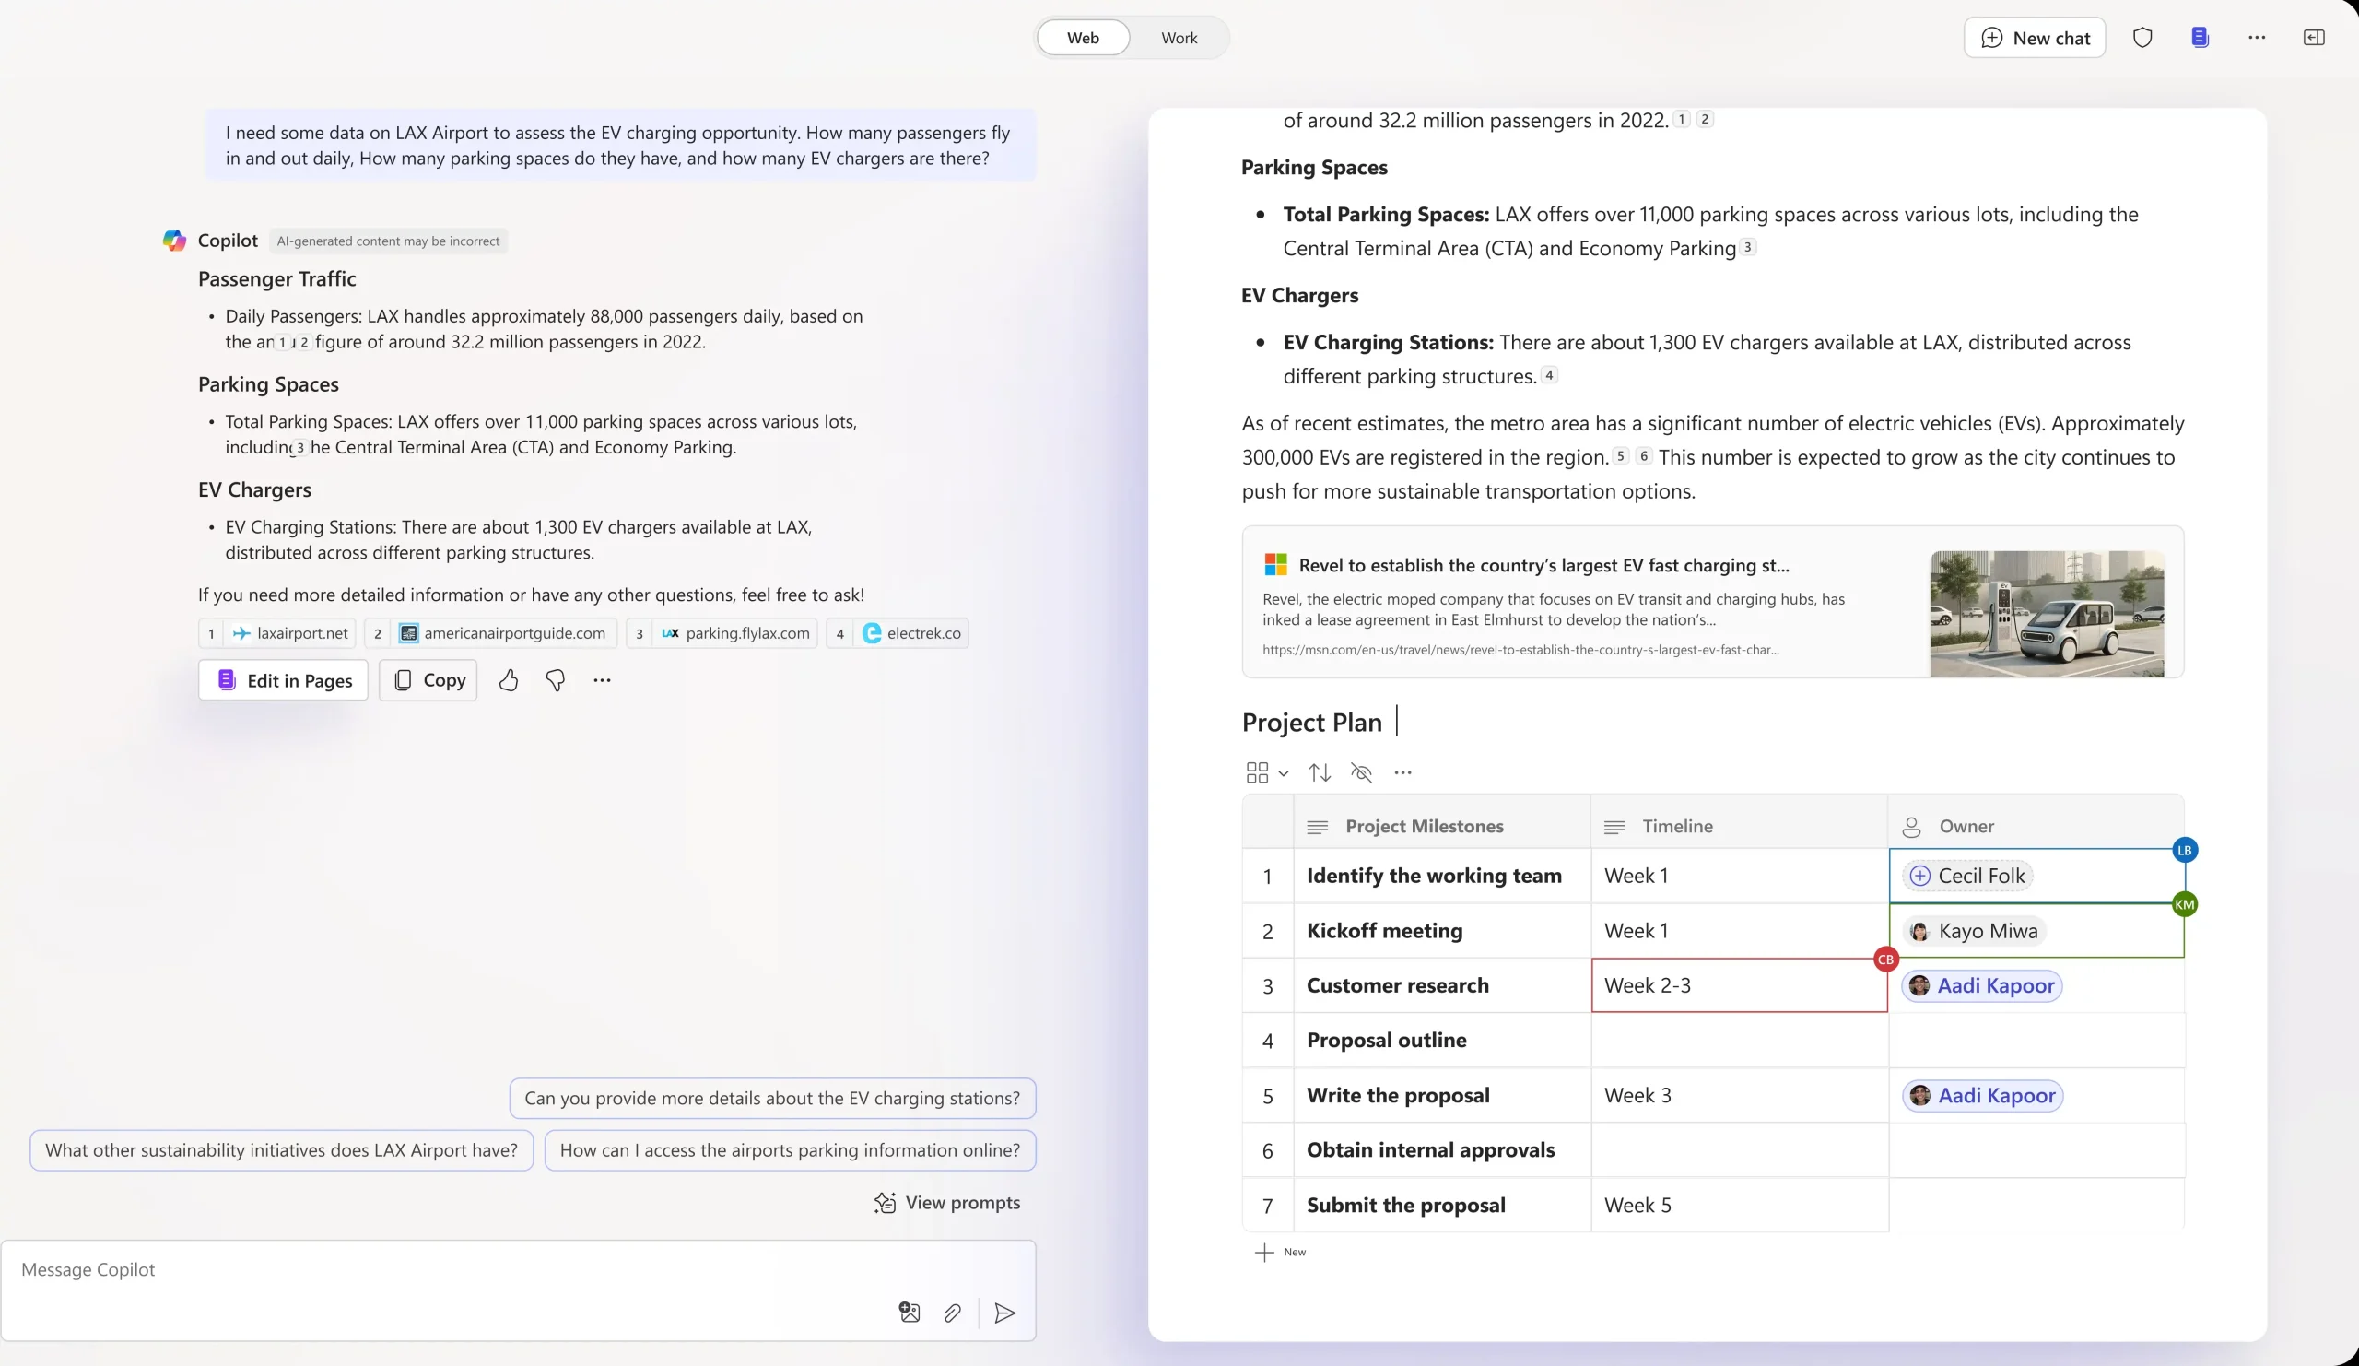Click the more options ellipsis icon
Image resolution: width=2359 pixels, height=1366 pixels.
(602, 679)
